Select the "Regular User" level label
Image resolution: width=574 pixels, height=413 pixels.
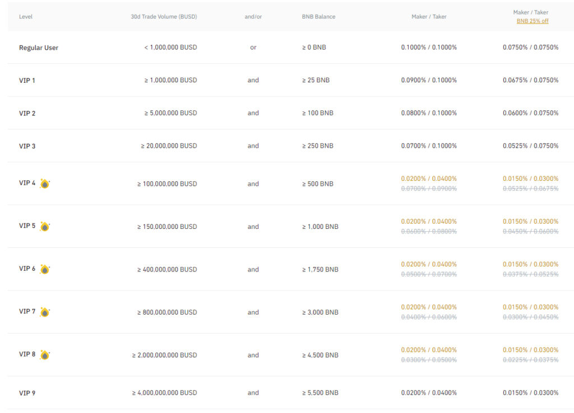[x=39, y=48]
